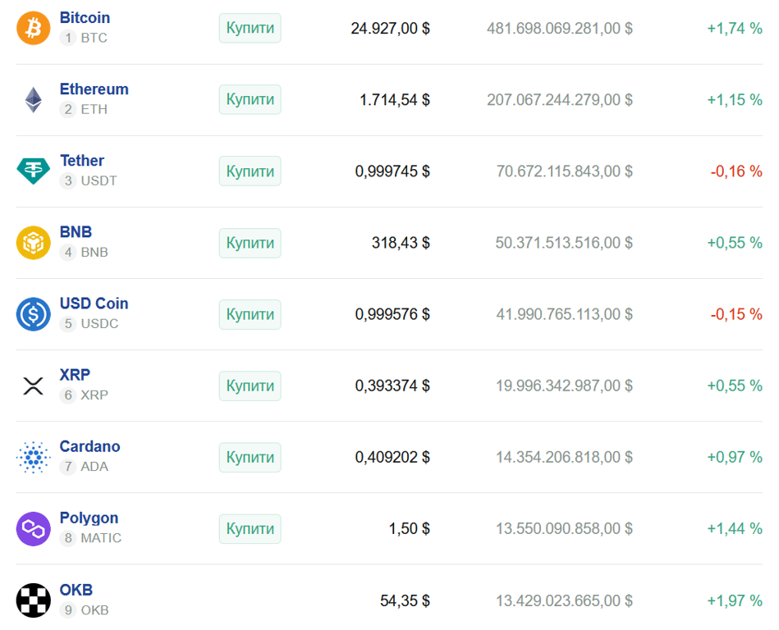Click Купити in the Ethereum row
Screen dimensions: 779x630
point(250,99)
